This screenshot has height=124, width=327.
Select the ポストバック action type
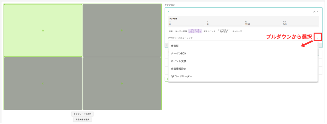point(209,31)
